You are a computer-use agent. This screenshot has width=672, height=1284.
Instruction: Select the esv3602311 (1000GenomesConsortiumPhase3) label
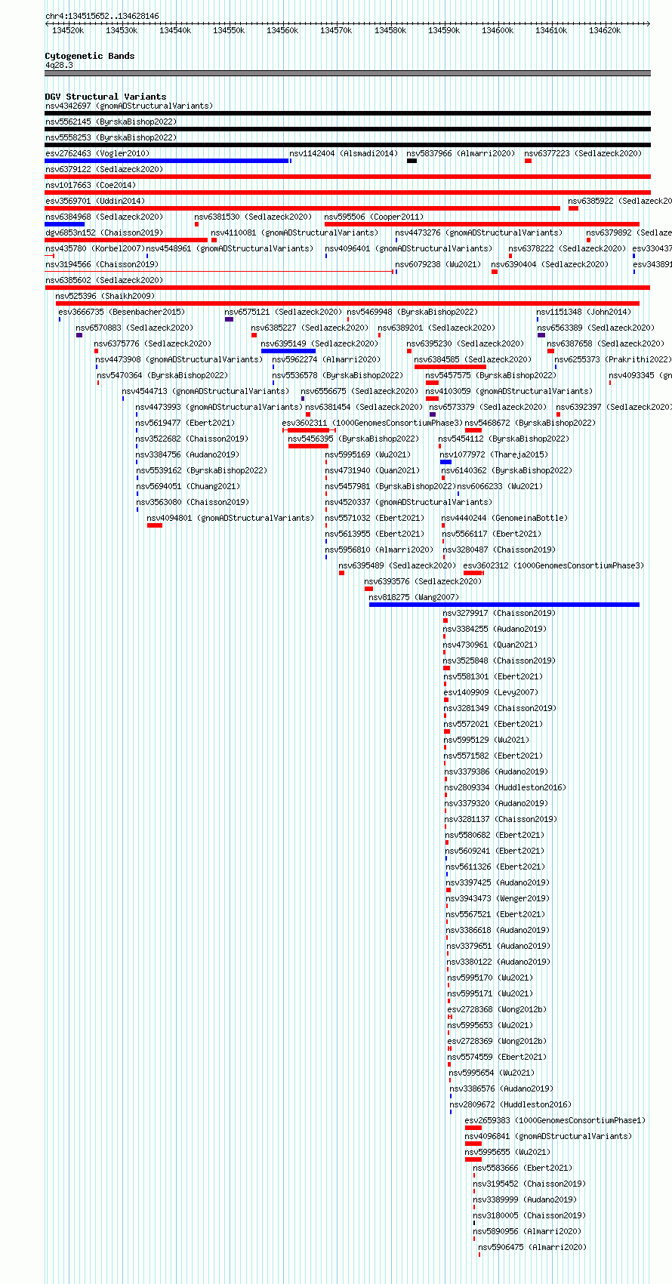coord(372,423)
